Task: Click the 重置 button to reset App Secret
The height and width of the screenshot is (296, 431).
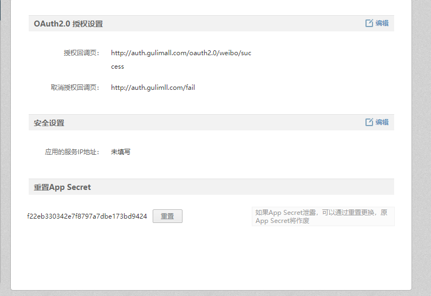Action: click(x=167, y=216)
